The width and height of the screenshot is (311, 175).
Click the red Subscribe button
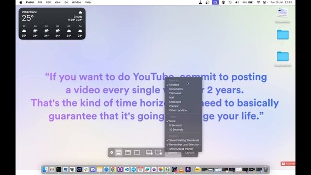288,164
